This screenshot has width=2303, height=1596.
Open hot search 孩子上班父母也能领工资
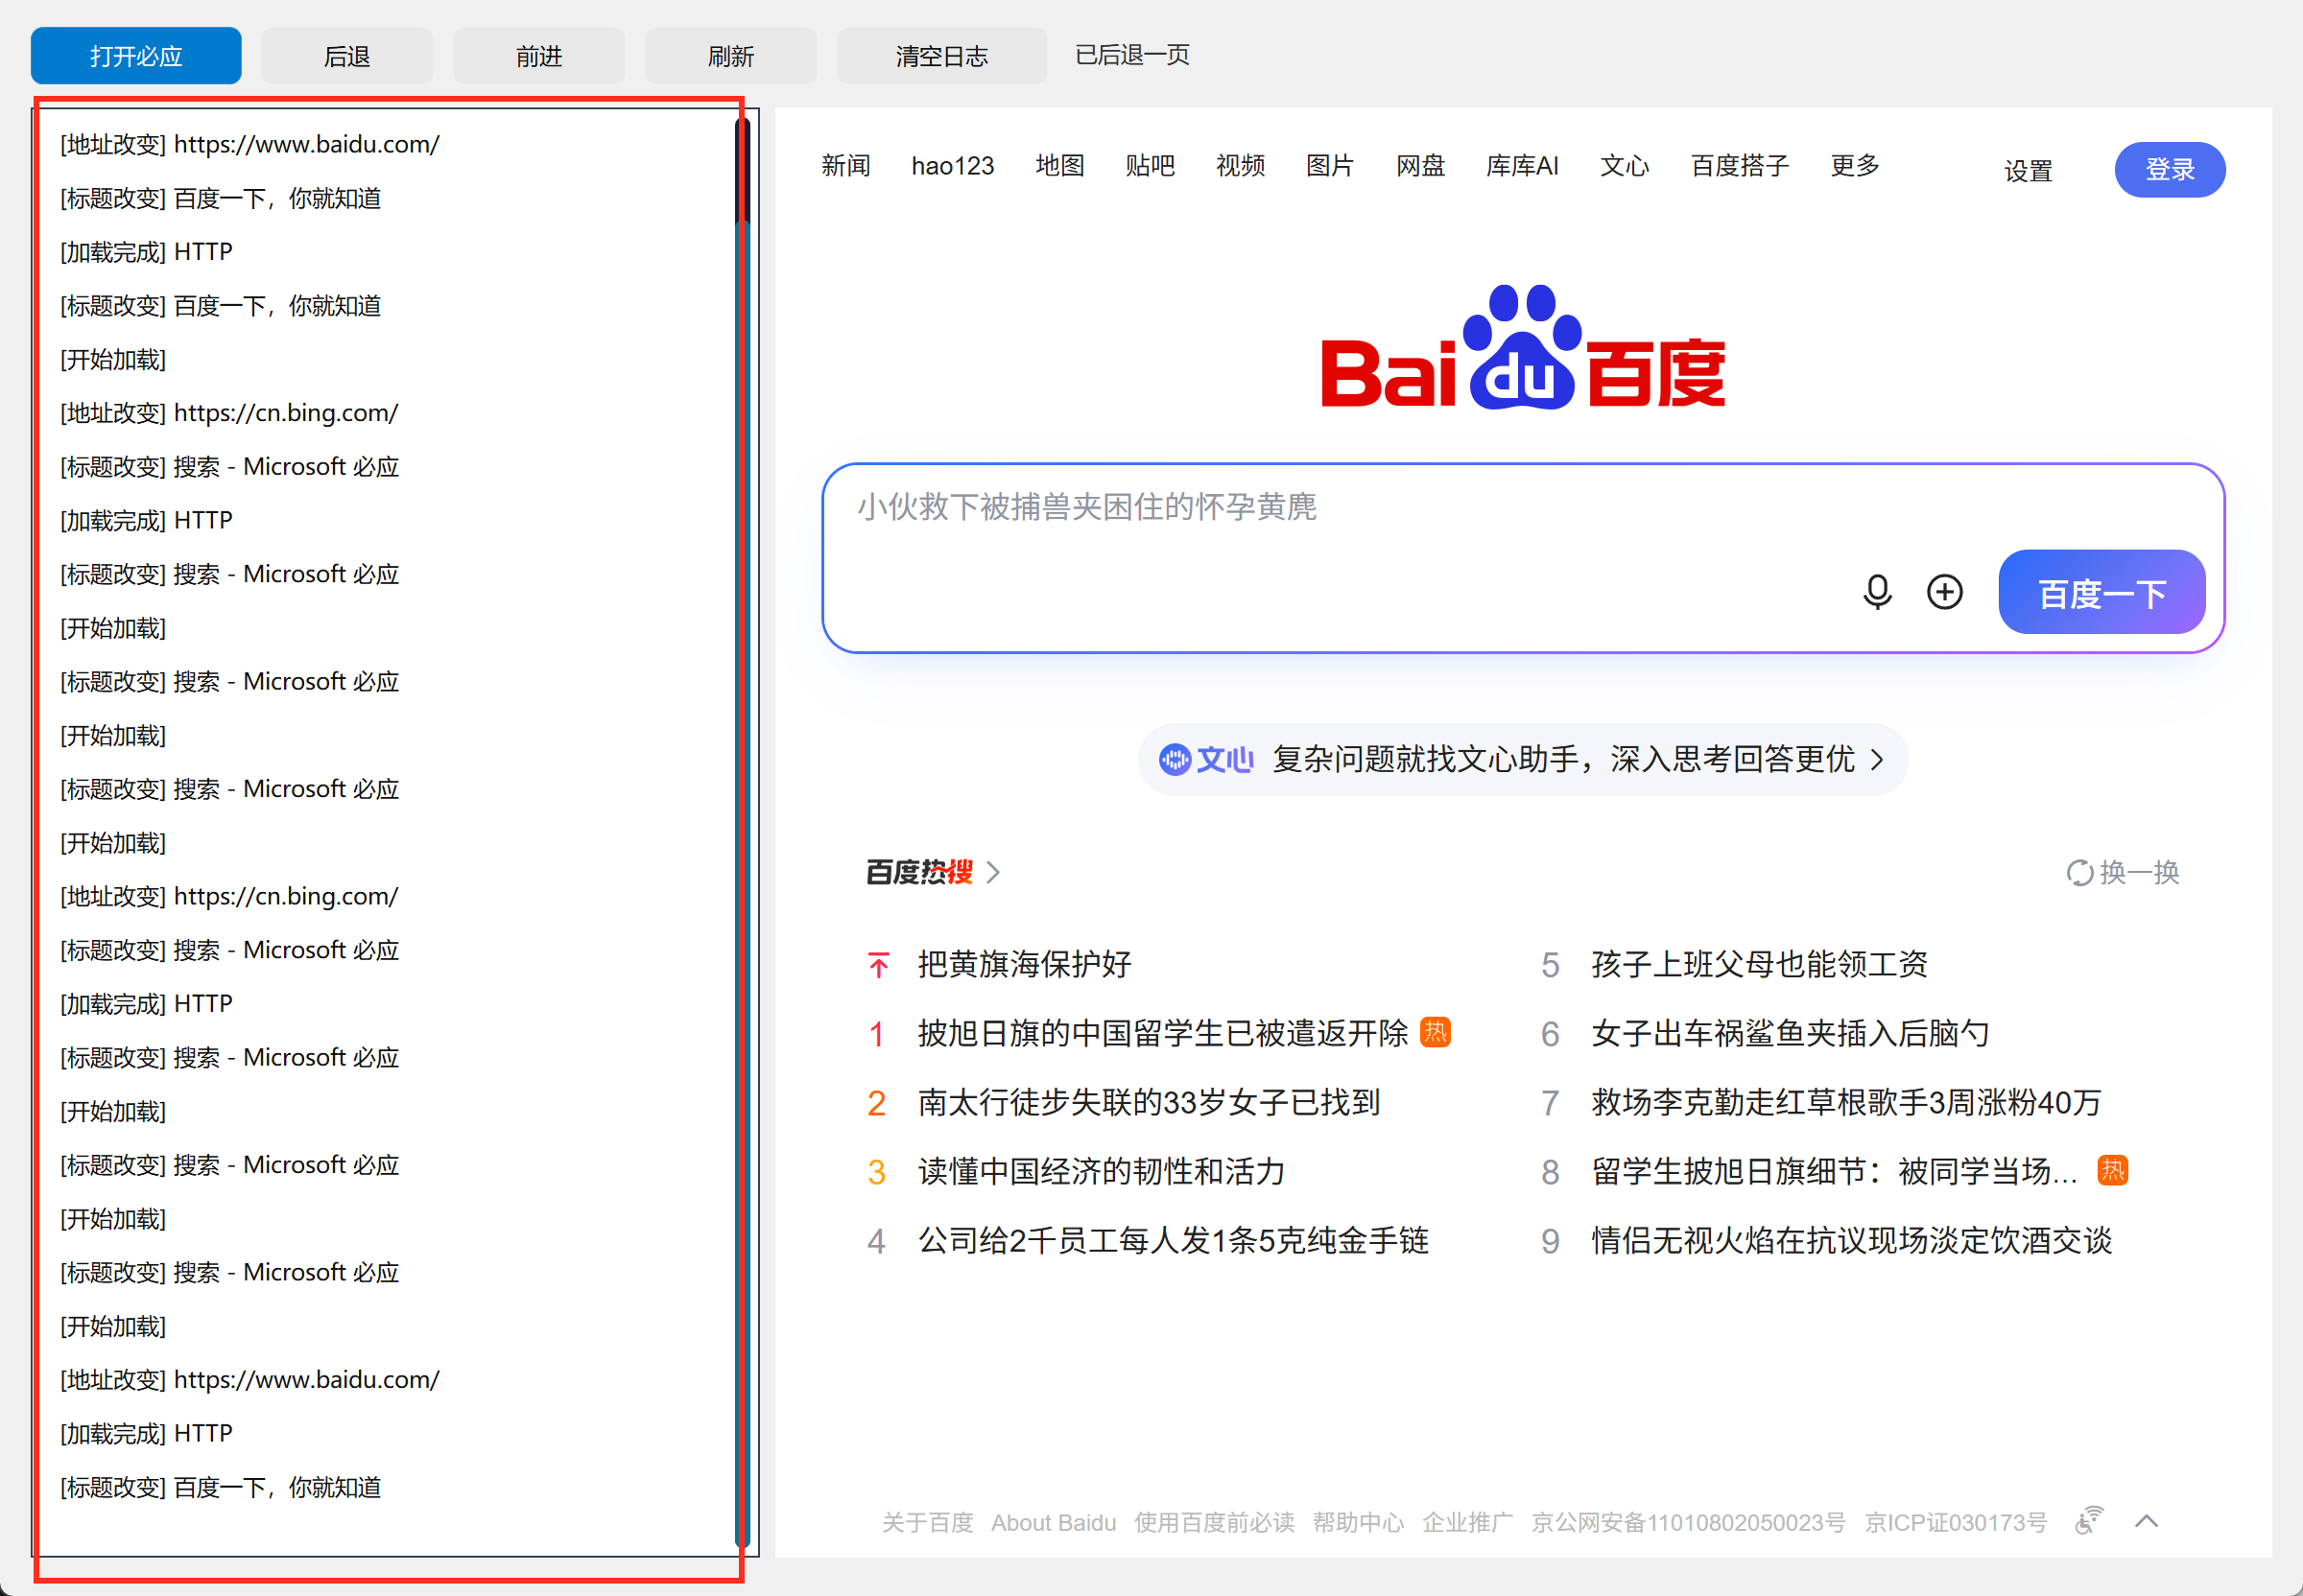coord(1759,964)
